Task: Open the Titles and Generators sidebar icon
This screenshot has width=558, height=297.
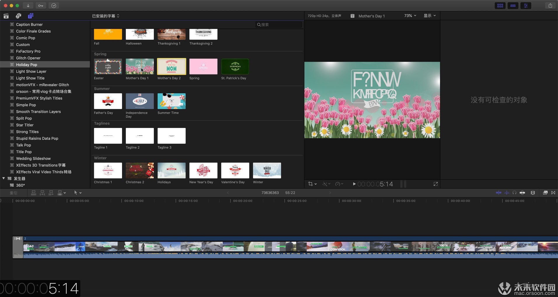Action: tap(31, 16)
